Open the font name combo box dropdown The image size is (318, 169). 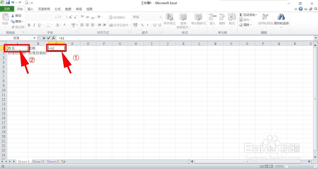(56, 17)
